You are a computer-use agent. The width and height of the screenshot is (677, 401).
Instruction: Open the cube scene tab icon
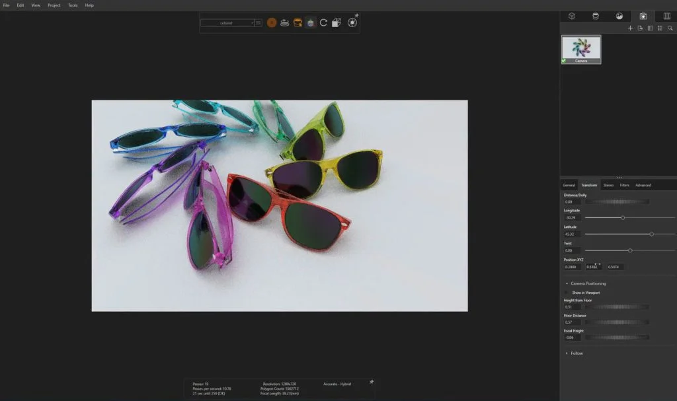click(572, 16)
